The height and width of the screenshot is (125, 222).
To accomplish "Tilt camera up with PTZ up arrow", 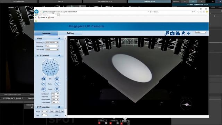I will point(50,62).
